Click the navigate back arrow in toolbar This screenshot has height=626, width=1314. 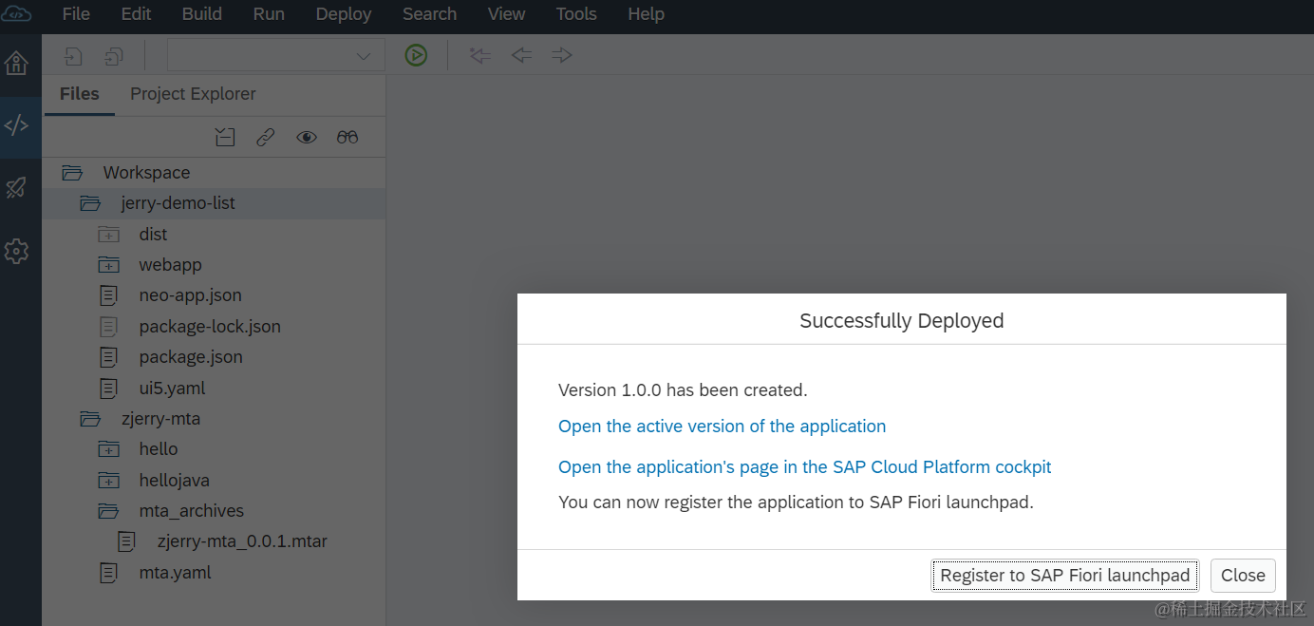(x=521, y=55)
